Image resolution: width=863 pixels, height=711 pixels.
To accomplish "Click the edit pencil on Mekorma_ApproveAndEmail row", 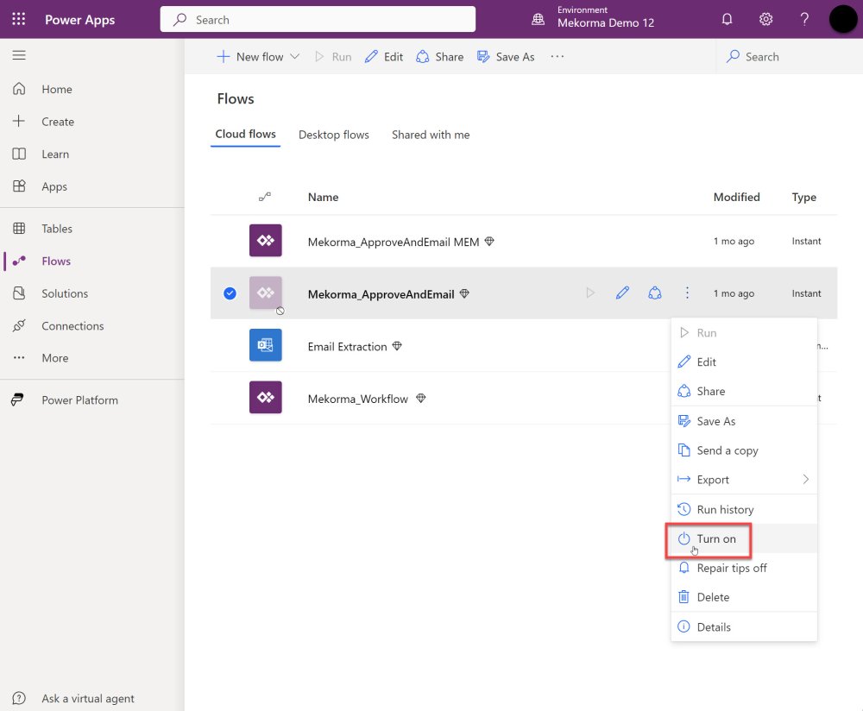I will [x=622, y=293].
